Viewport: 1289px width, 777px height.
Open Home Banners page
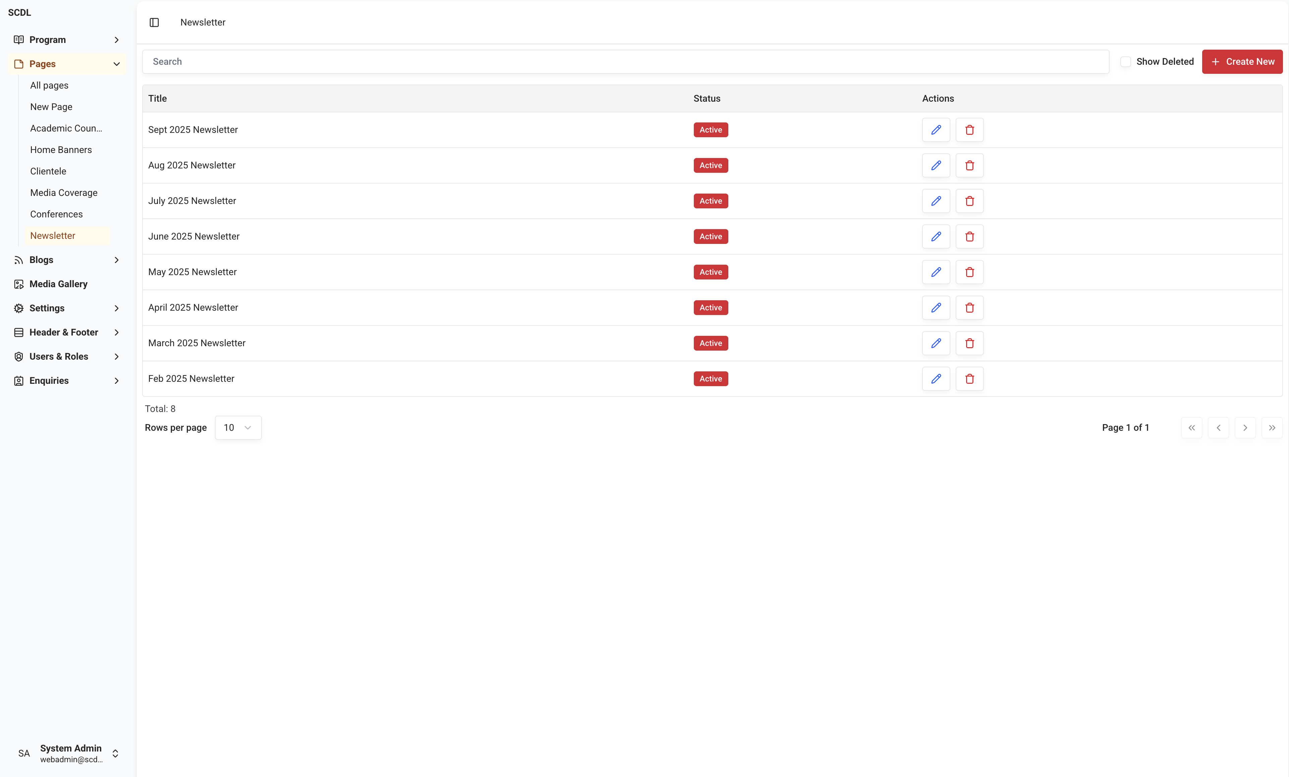[x=61, y=150]
